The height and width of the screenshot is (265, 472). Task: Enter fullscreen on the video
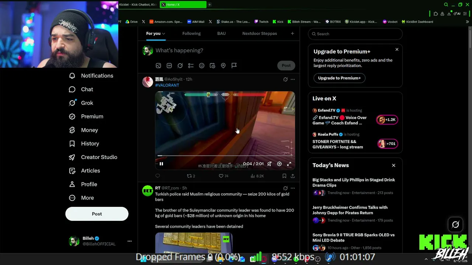point(289,164)
